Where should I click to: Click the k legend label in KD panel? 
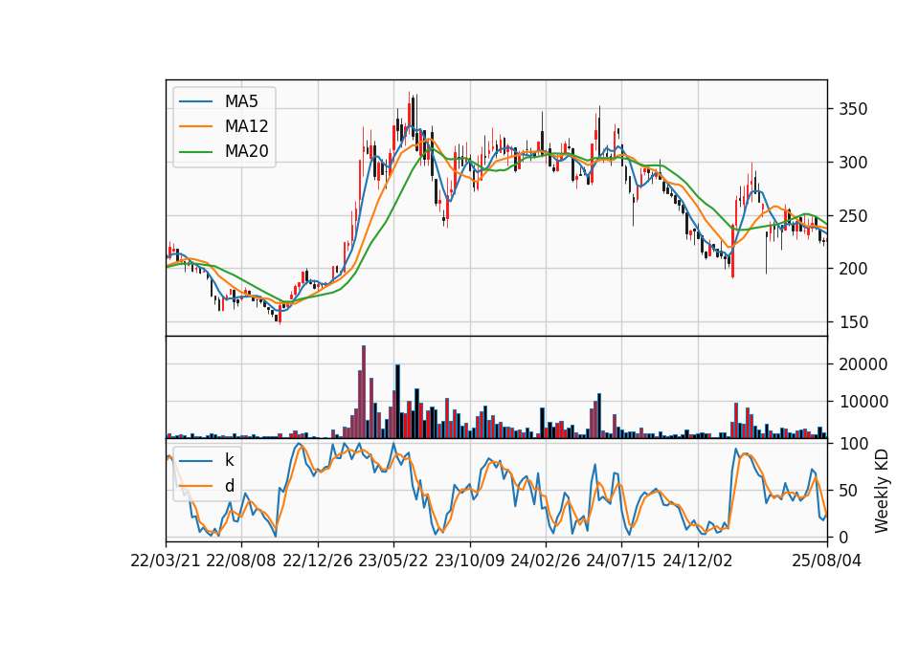[229, 460]
